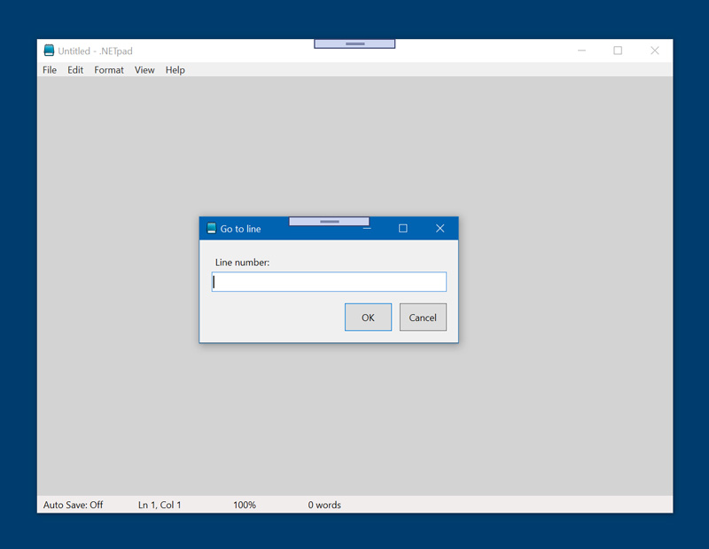Close the Go to line dialog
Viewport: 709px width, 549px height.
point(440,229)
